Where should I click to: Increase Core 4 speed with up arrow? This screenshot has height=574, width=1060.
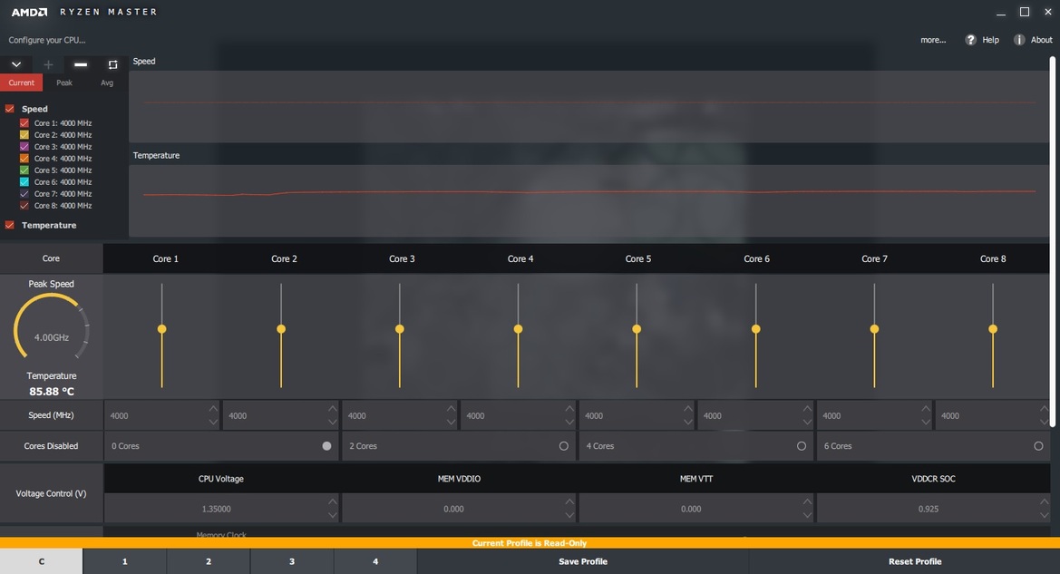click(569, 408)
